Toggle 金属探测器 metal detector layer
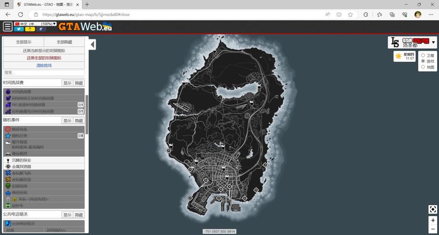The width and height of the screenshot is (439, 235). (44, 166)
